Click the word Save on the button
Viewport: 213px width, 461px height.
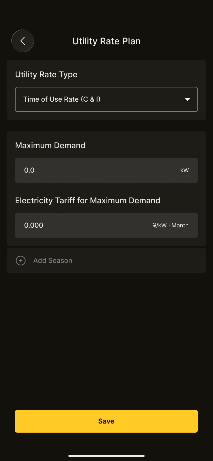click(106, 421)
